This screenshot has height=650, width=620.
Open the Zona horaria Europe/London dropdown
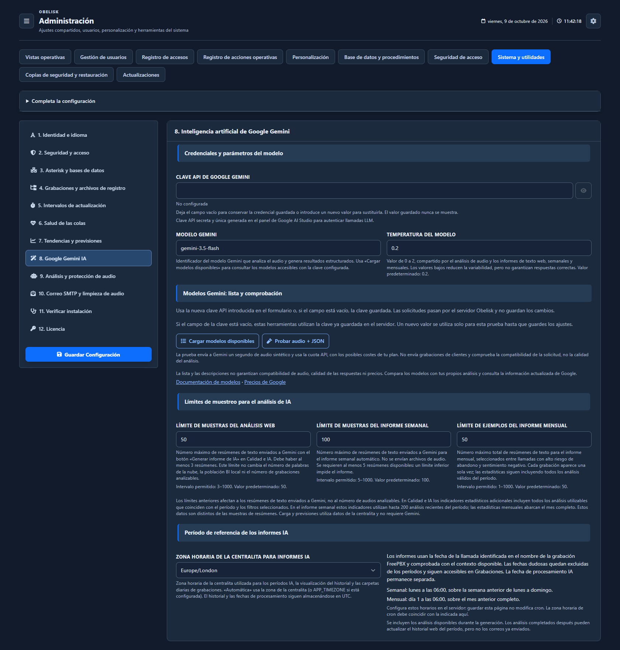(x=278, y=570)
